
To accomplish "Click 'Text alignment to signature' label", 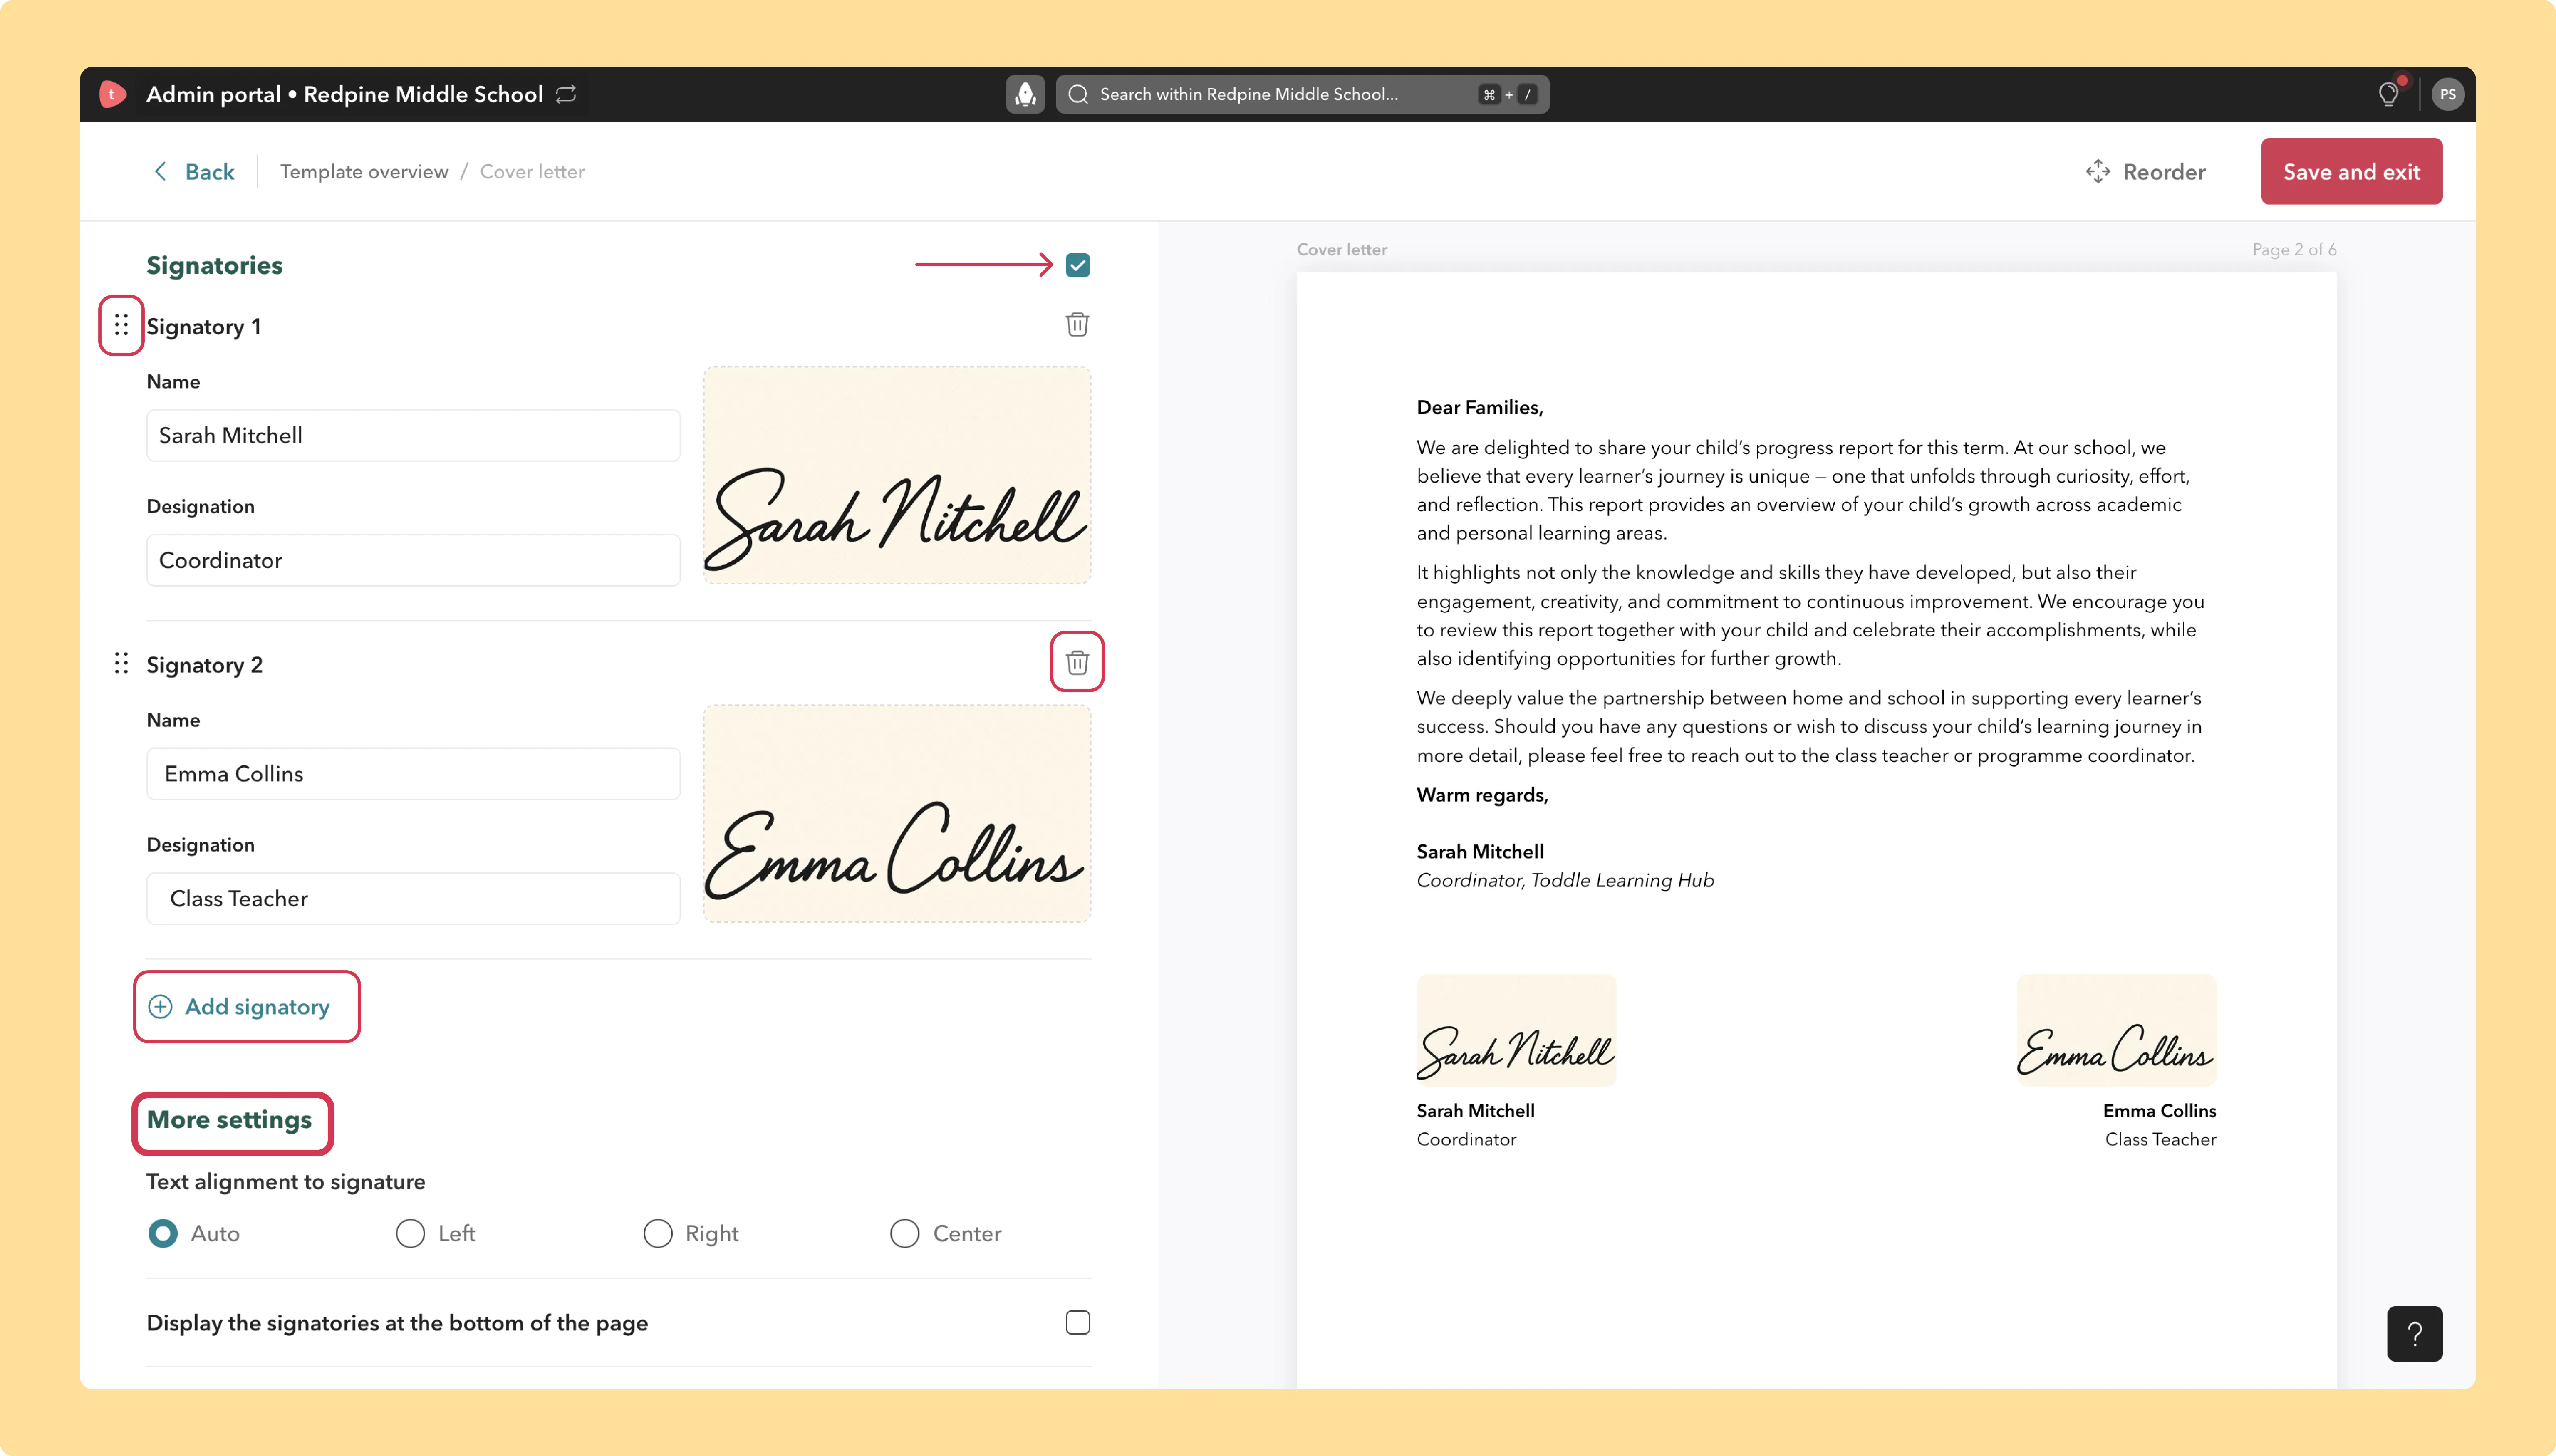I will click(x=286, y=1182).
